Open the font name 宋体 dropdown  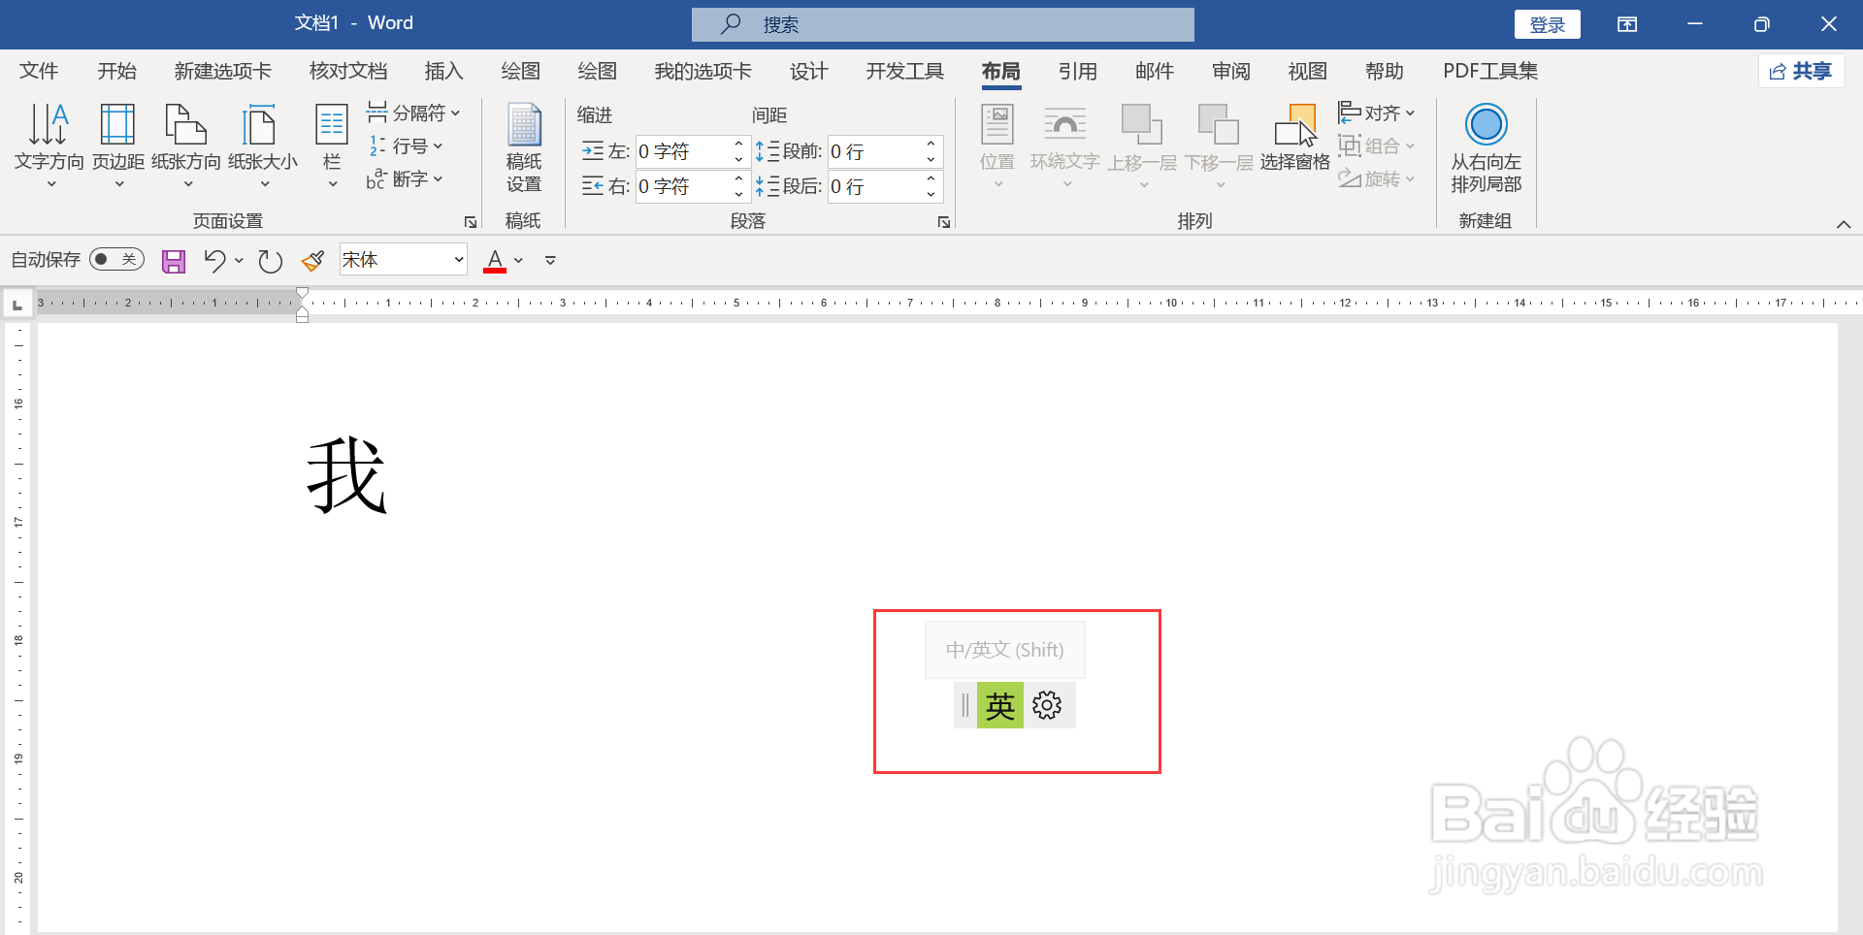458,260
